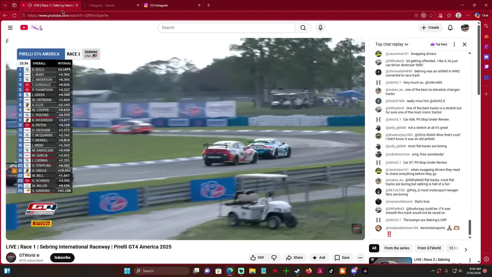Open sidebar settings gear

coord(486,259)
